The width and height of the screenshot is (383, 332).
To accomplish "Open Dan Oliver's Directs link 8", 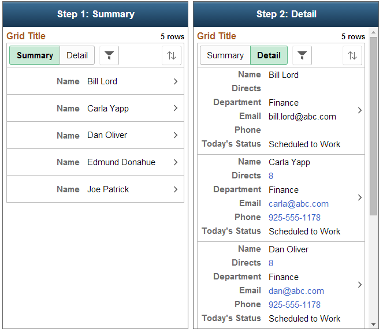I will [271, 263].
